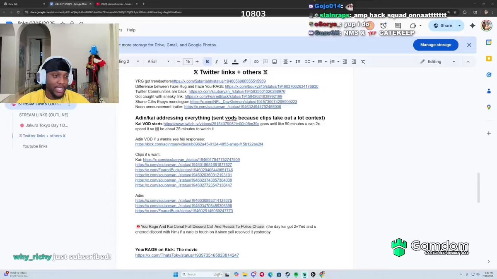The image size is (497, 279).
Task: Open the Arial font dropdown
Action: coord(159,62)
